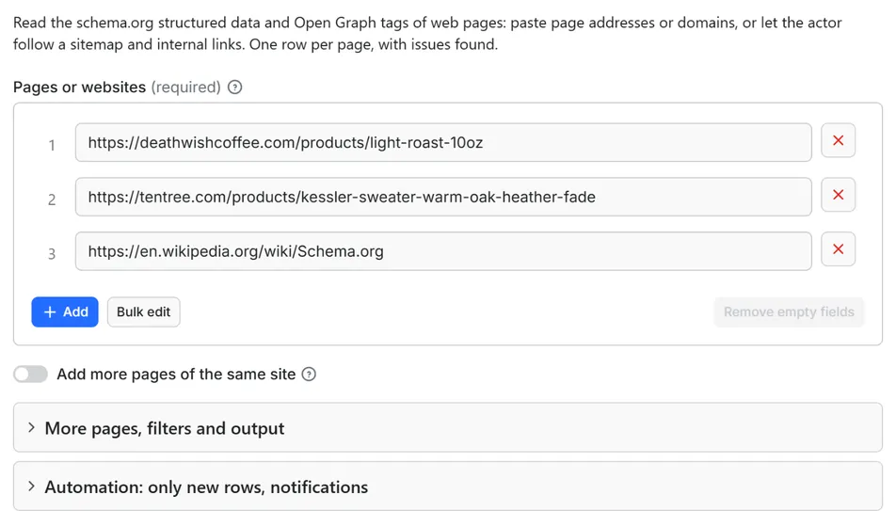Select the row number 1 label
Image resolution: width=896 pixels, height=511 pixels.
pos(52,145)
